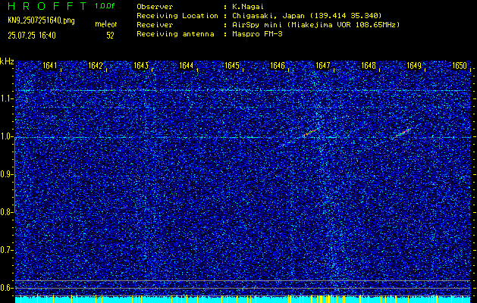Click the red meteor echo before 1649

[403, 133]
